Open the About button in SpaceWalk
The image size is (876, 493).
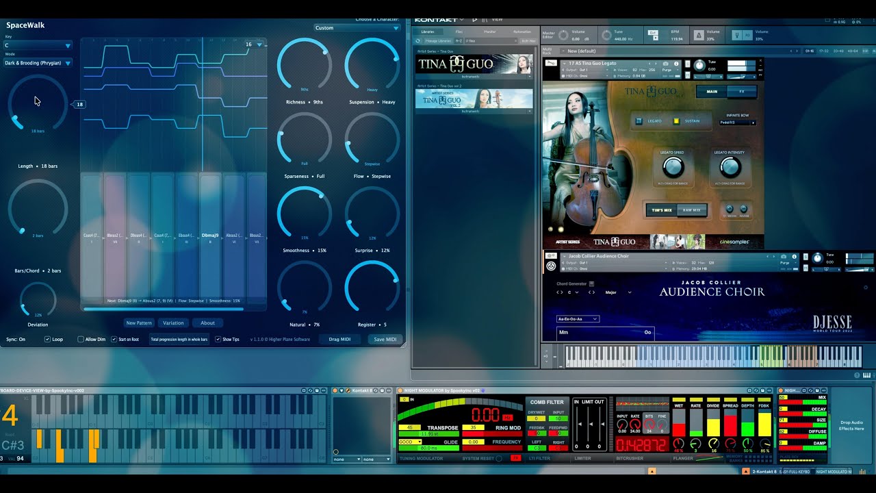click(207, 323)
